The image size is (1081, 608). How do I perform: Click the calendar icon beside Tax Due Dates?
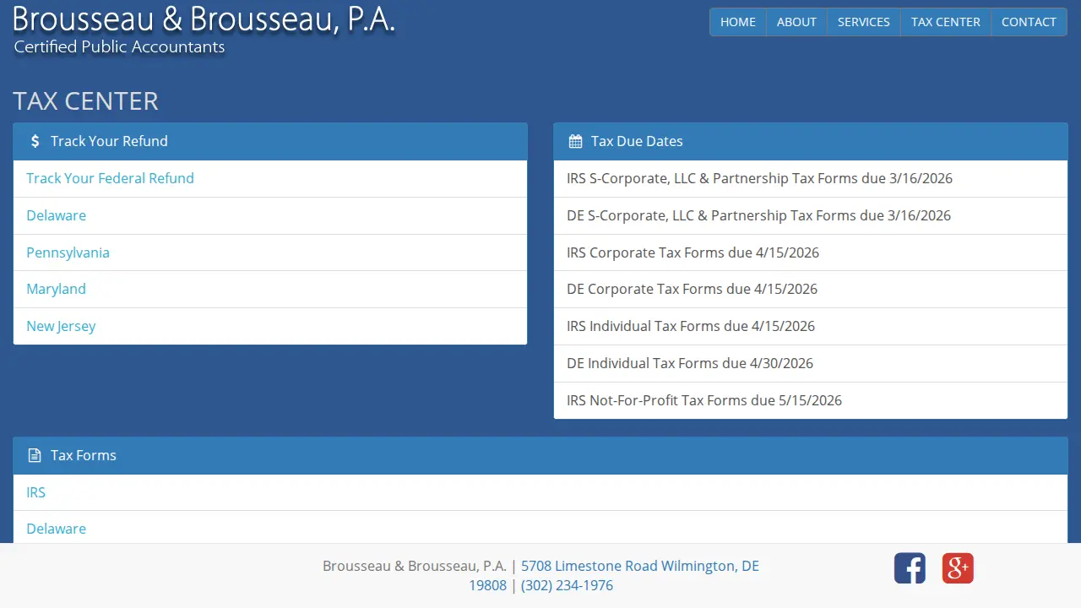pyautogui.click(x=575, y=141)
